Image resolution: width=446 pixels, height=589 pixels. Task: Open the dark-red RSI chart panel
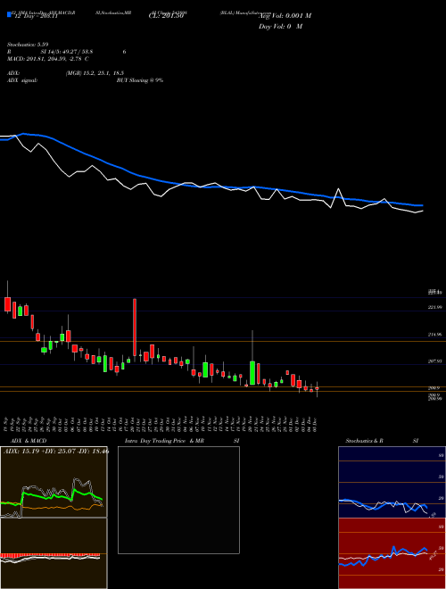pyautogui.click(x=392, y=553)
